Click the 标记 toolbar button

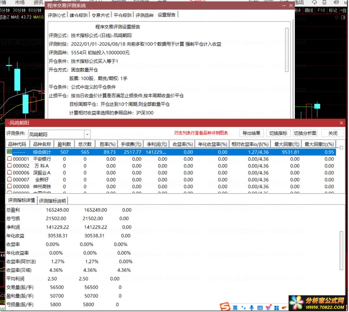333,10
